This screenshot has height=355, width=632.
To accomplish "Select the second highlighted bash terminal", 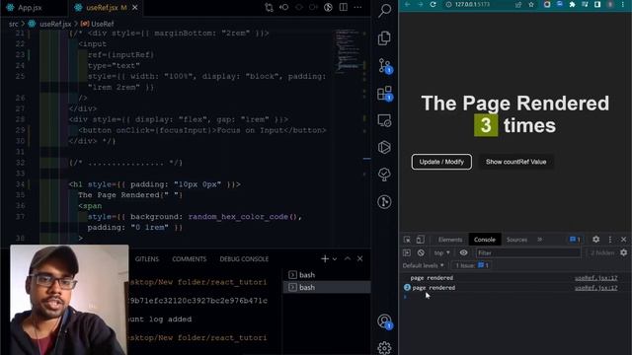I will pyautogui.click(x=327, y=287).
